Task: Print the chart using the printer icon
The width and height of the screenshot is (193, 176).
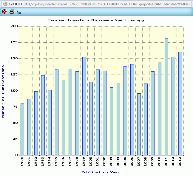Action: pos(12,12)
